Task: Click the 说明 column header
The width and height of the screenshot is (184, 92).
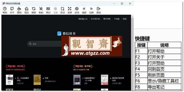Action: click(x=164, y=45)
